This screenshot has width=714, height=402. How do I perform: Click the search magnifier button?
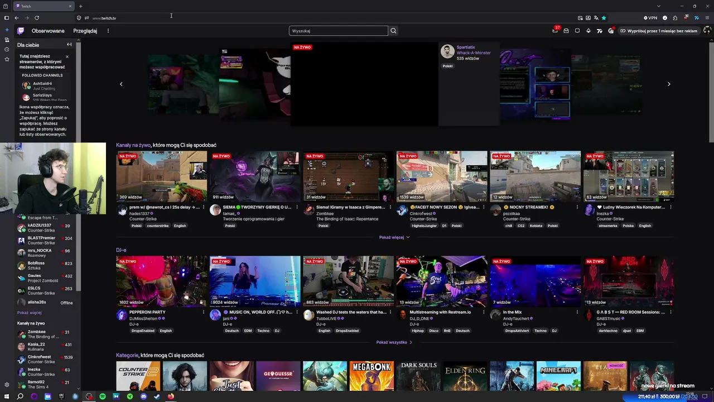[393, 31]
